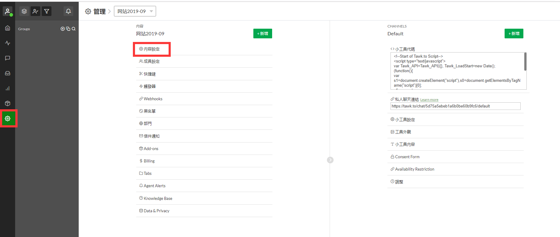Viewport: 560px width, 237px height.
Task: Click the filter funnel icon
Action: [x=47, y=11]
